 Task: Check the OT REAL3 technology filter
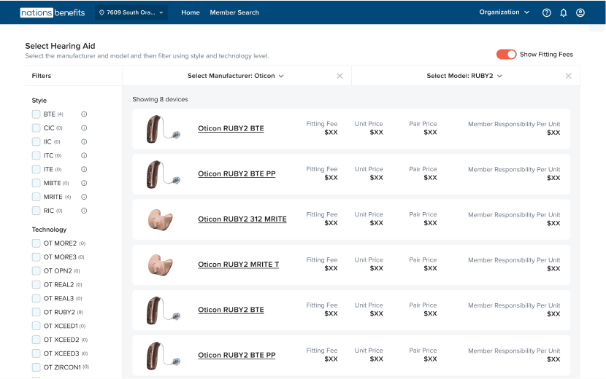(37, 298)
